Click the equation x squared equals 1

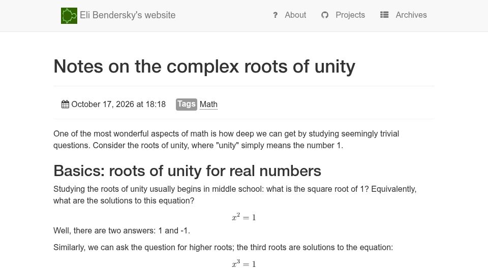pyautogui.click(x=243, y=217)
